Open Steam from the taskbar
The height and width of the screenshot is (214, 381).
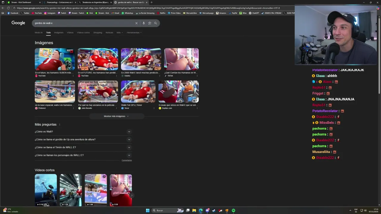tap(214, 210)
